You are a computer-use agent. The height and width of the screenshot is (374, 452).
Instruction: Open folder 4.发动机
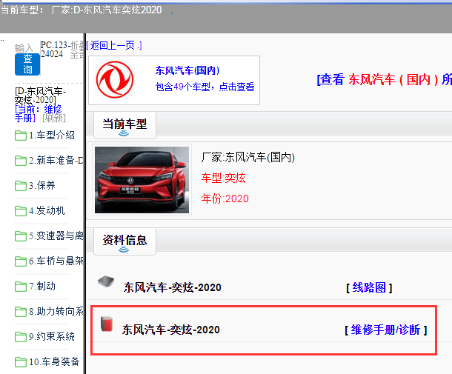coord(47,210)
